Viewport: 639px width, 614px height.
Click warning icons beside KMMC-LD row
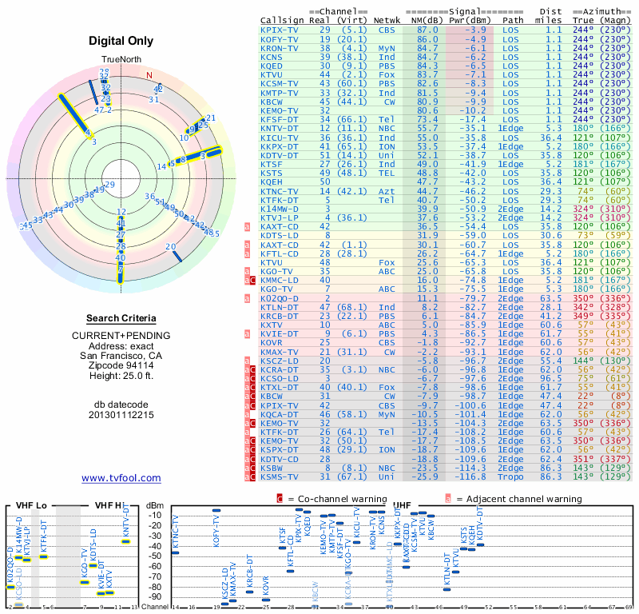[x=250, y=281]
